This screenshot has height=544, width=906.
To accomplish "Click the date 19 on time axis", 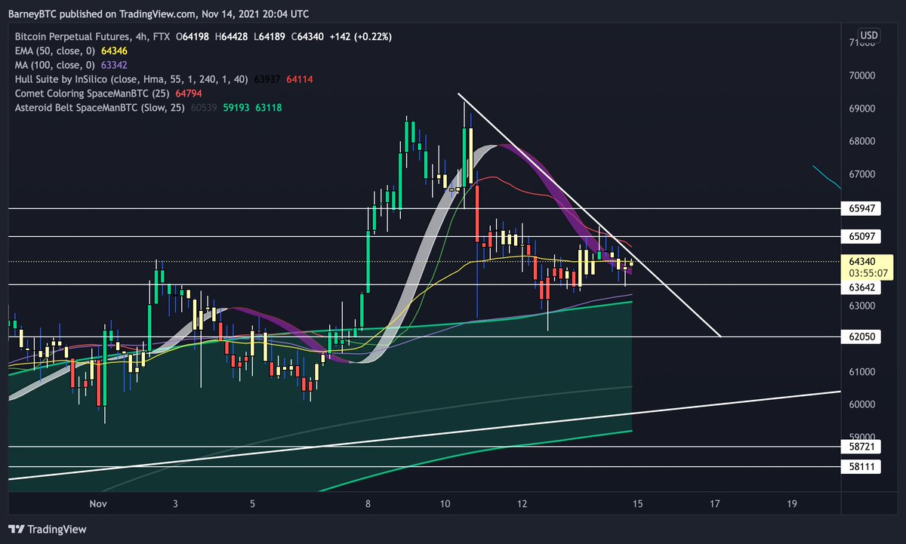I will (791, 503).
